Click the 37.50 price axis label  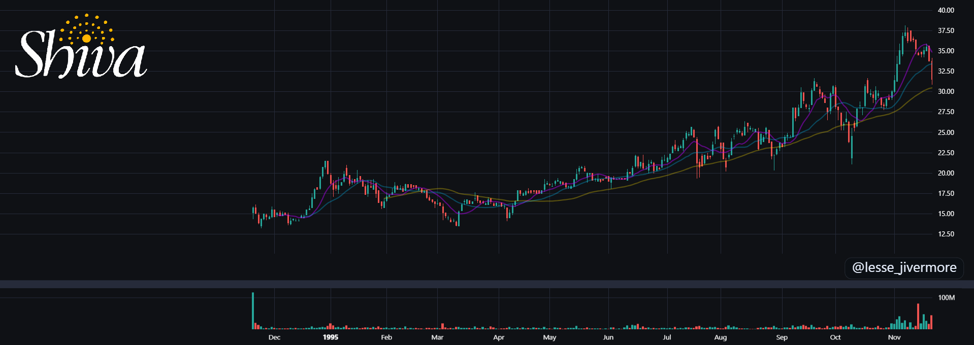[x=946, y=30]
